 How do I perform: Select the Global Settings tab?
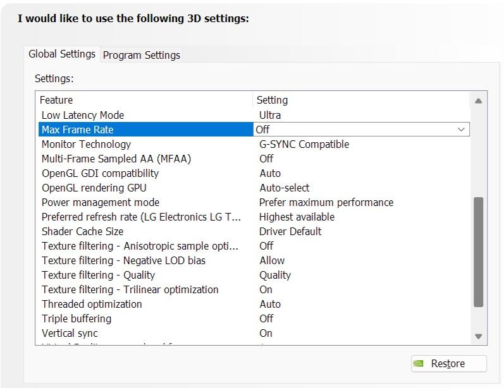tap(62, 54)
